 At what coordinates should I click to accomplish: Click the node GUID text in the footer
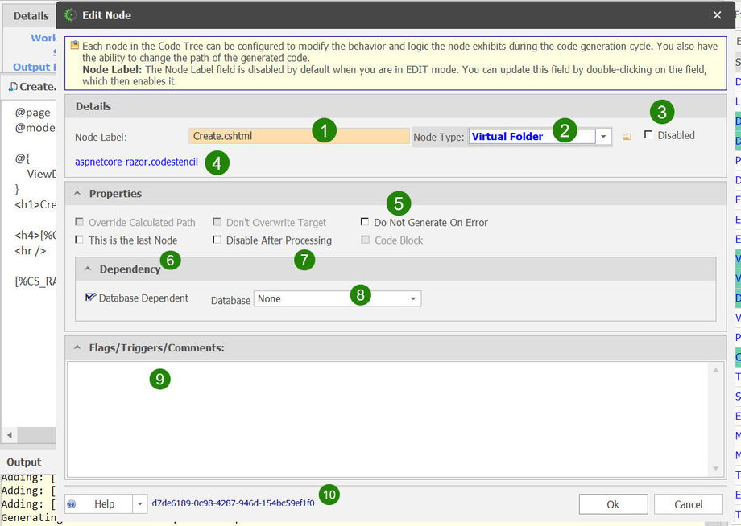(233, 503)
